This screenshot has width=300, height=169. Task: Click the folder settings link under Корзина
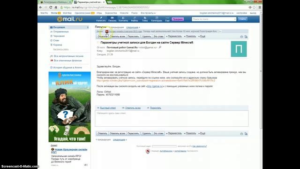61,49
